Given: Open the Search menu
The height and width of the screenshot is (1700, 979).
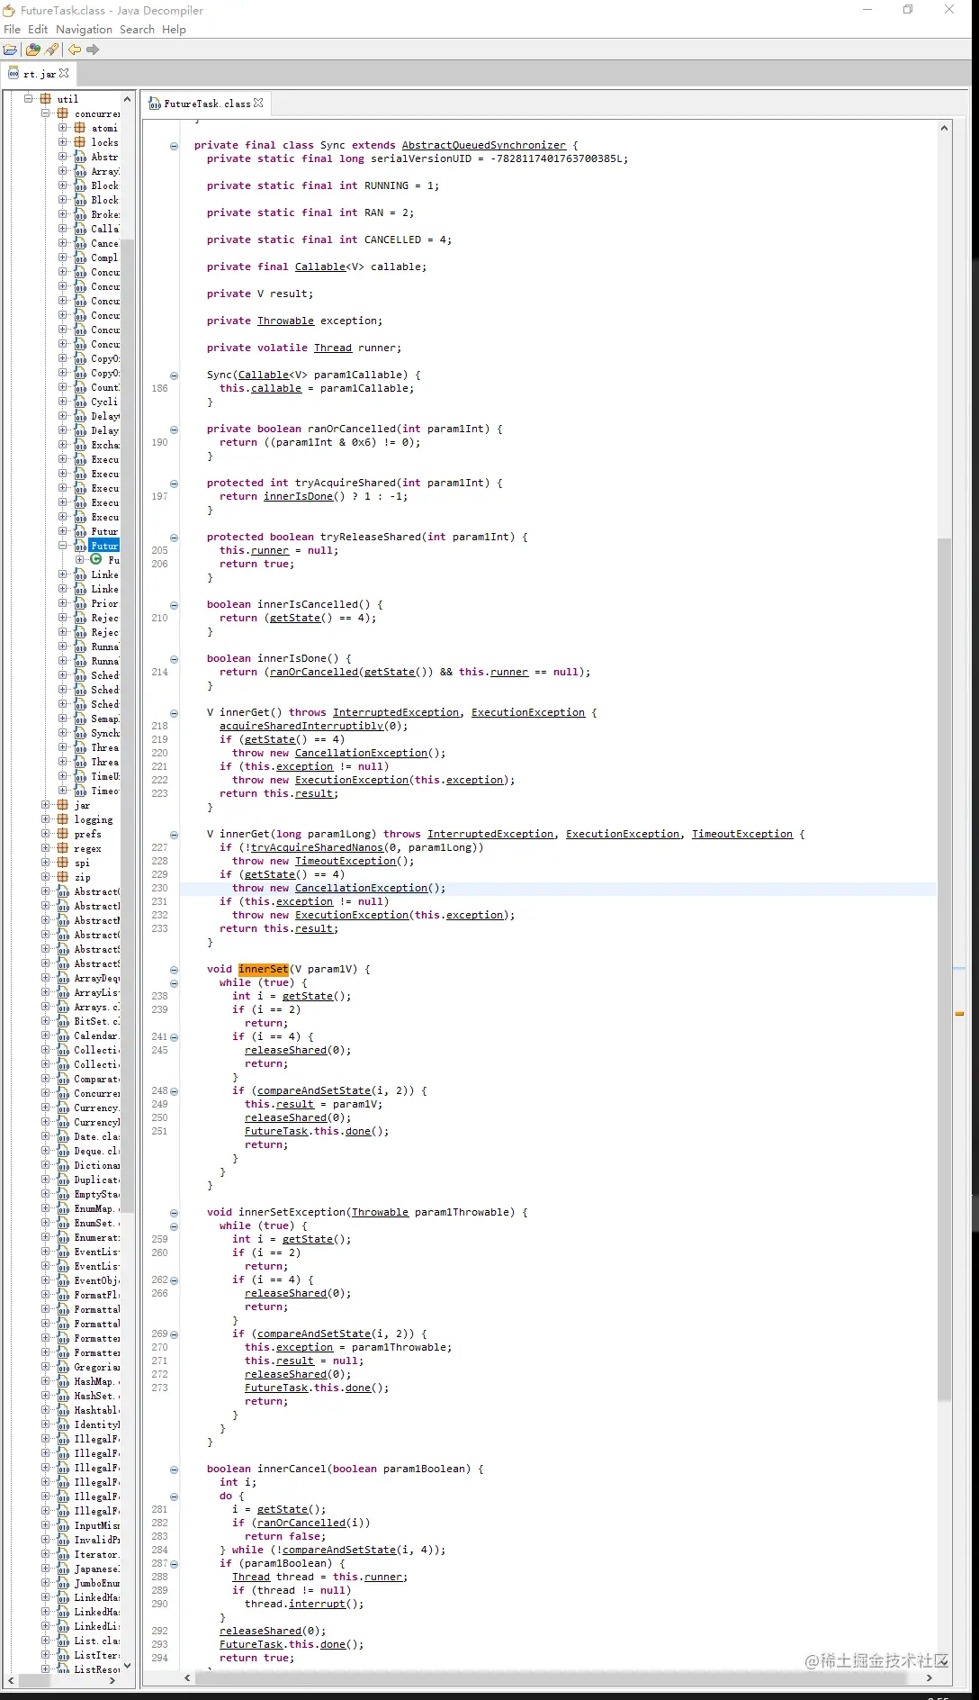Looking at the screenshot, I should 137,29.
